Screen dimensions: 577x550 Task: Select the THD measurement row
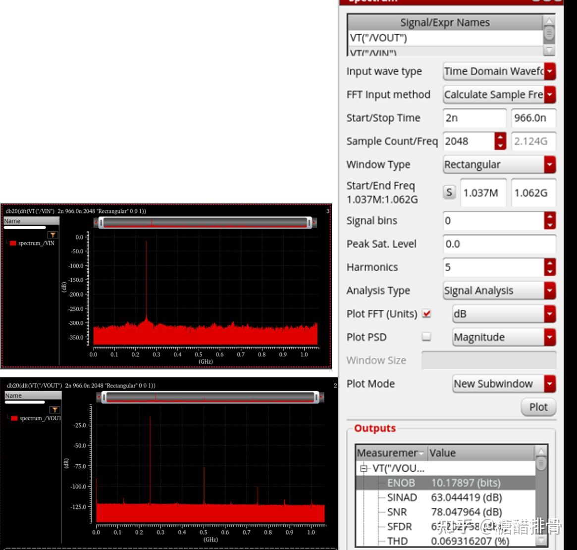click(x=445, y=541)
